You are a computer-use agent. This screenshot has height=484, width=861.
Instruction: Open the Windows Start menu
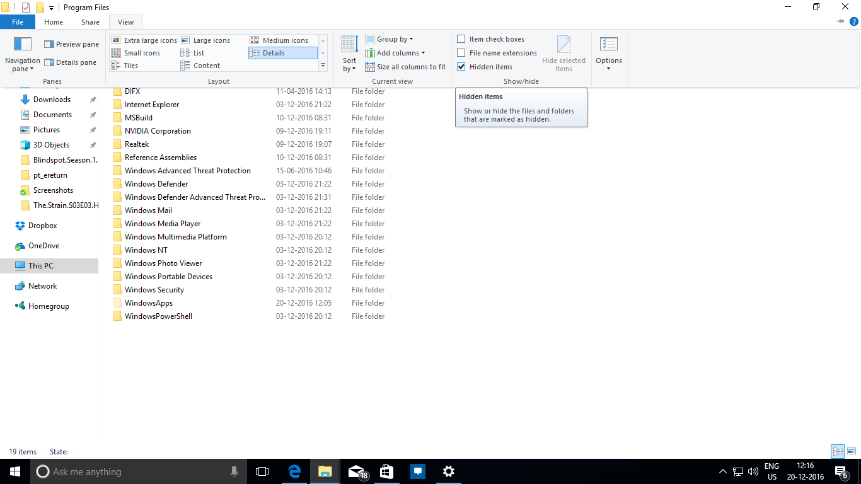pyautogui.click(x=15, y=471)
